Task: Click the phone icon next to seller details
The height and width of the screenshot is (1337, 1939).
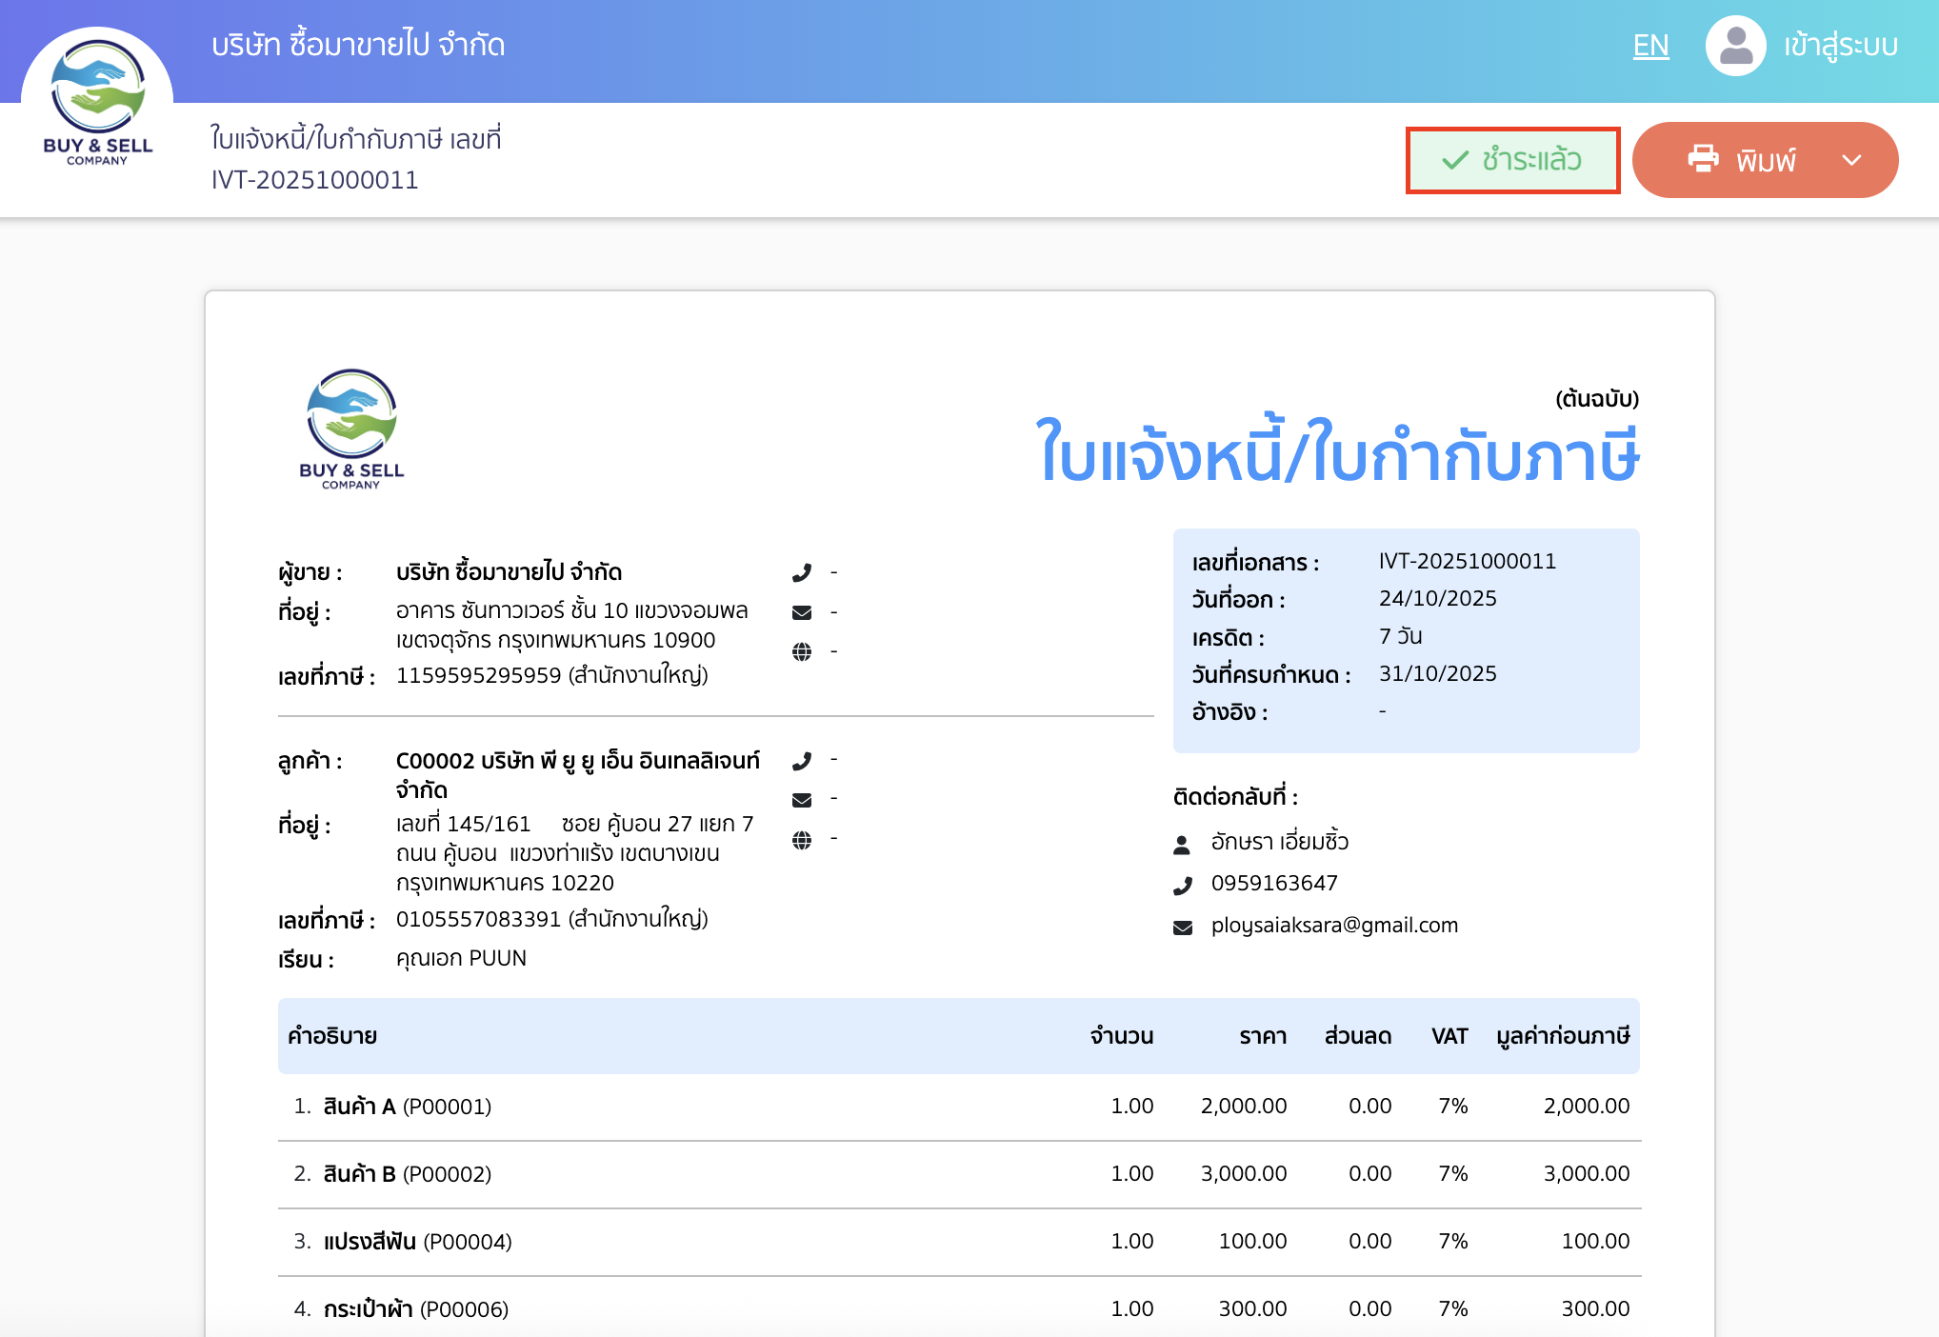Action: tap(803, 572)
